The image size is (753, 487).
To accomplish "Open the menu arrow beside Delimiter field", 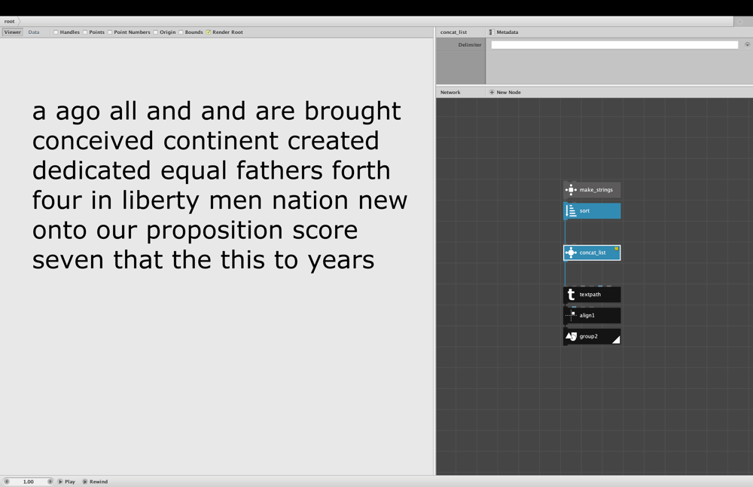I will tap(747, 44).
